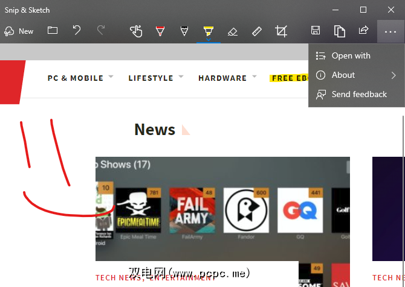Click the New snip button

(19, 31)
